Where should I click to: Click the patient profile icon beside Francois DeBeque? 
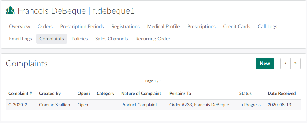pyautogui.click(x=10, y=11)
